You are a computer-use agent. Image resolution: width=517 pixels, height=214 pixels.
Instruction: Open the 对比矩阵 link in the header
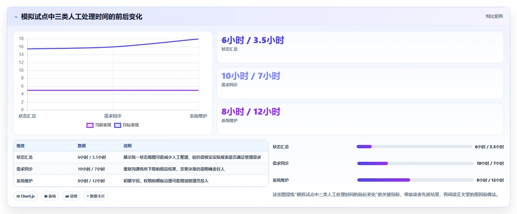point(494,17)
